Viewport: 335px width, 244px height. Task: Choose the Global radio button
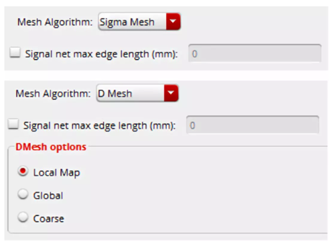(23, 194)
